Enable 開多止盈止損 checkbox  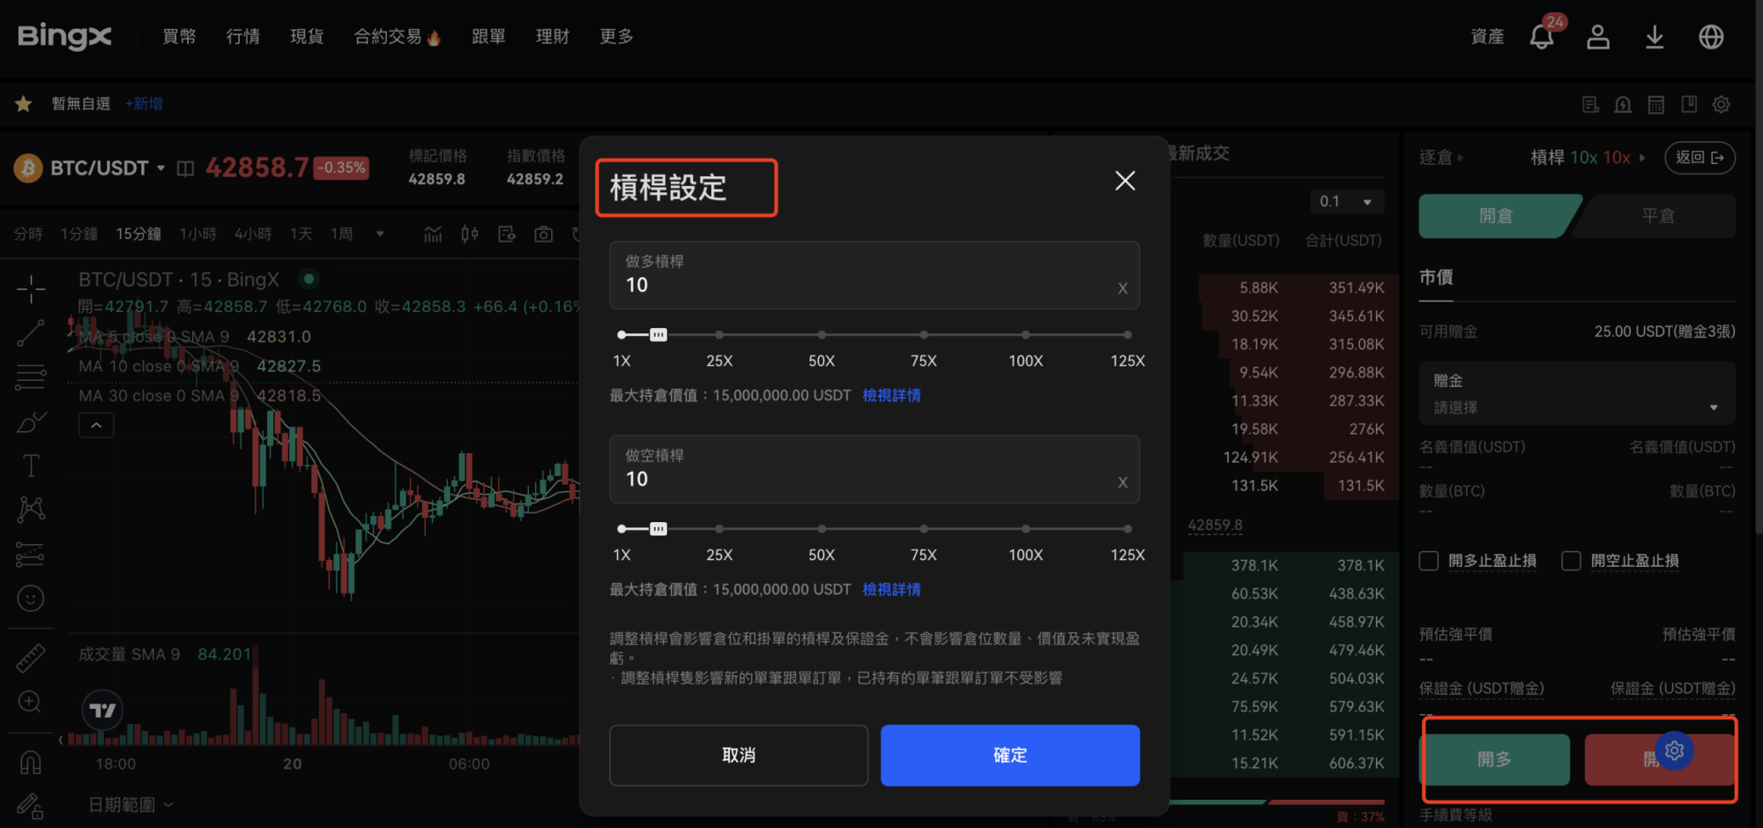click(x=1428, y=561)
